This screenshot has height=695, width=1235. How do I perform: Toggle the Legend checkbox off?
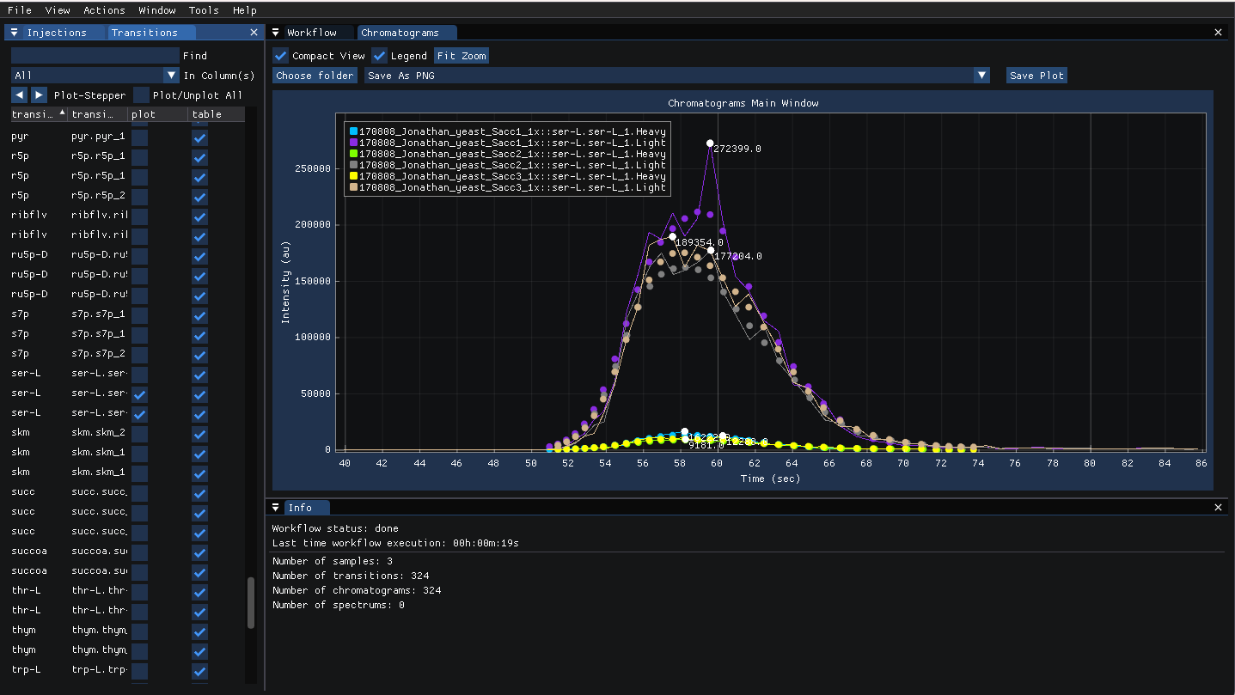pyautogui.click(x=380, y=56)
